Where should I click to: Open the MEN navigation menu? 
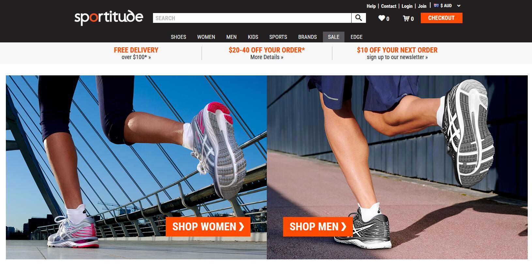coord(232,37)
